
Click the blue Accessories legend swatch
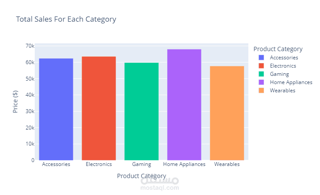261,58
